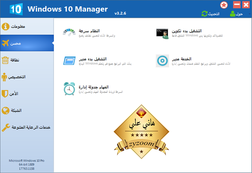Click the description under مدير الخدمة

click(201, 64)
